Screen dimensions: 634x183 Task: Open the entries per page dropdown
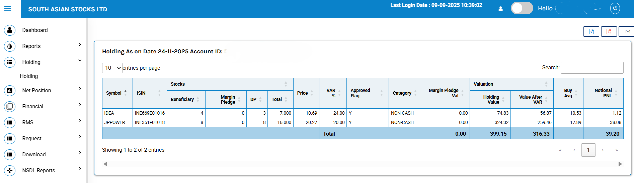112,68
